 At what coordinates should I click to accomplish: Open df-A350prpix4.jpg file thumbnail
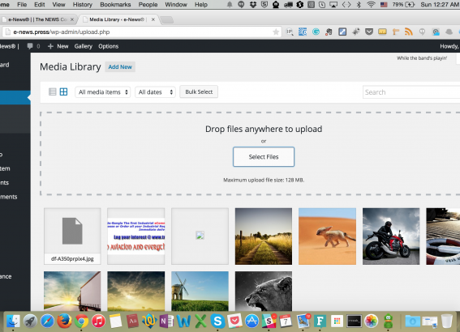point(72,236)
